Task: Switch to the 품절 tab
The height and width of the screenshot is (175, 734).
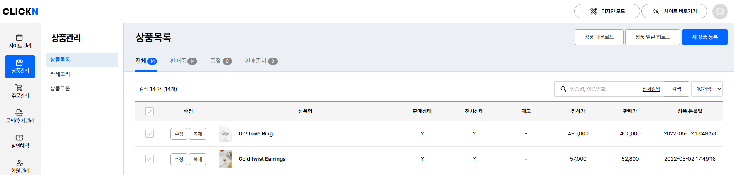Action: pos(221,61)
